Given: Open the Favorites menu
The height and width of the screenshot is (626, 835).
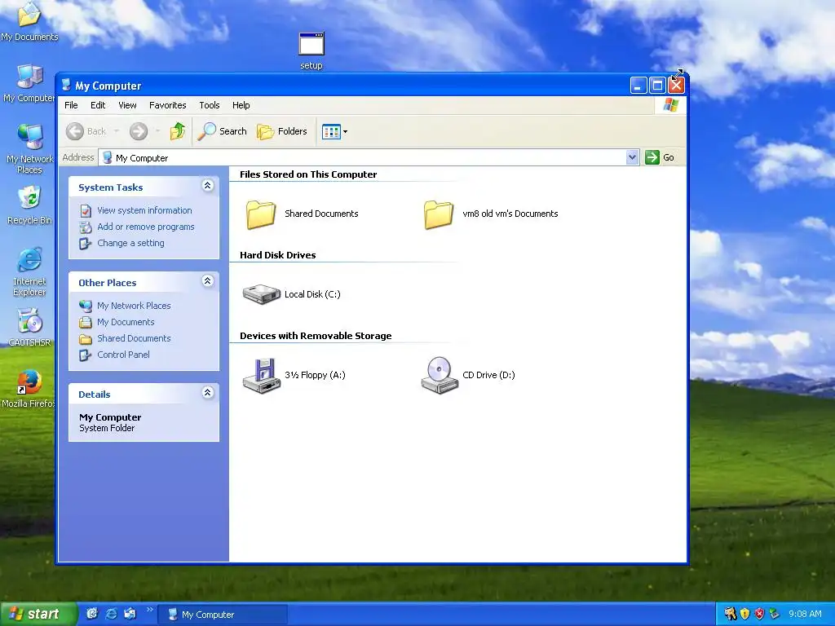Looking at the screenshot, I should click(x=168, y=105).
